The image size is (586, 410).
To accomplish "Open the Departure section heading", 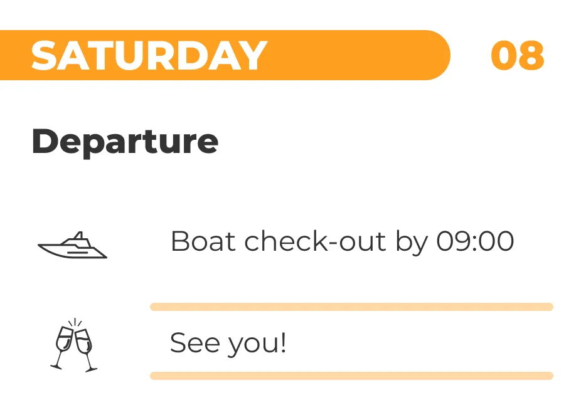I will [x=125, y=142].
